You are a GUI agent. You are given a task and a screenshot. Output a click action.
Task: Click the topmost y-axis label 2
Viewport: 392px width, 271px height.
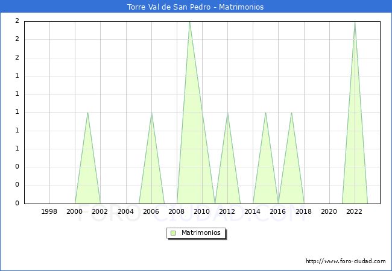17,21
